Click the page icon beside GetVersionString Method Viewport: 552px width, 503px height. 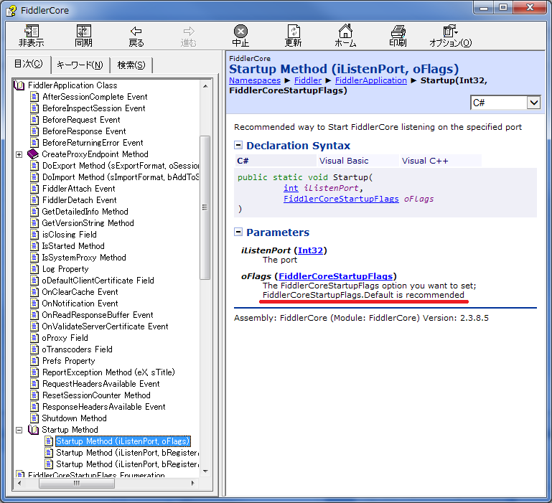(x=34, y=223)
